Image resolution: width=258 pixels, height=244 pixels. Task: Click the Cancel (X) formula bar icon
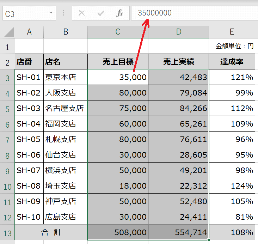(81, 13)
